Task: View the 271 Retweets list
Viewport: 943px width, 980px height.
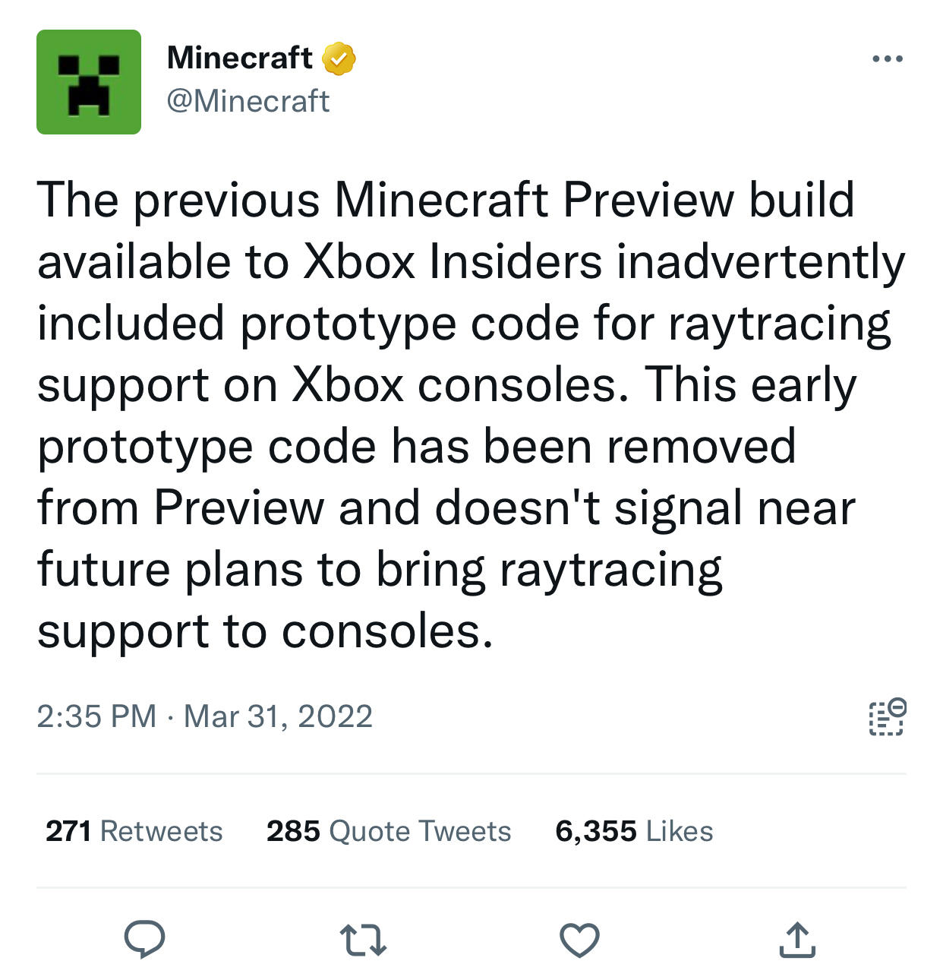Action: 134,831
